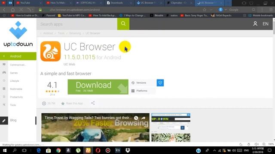Screen dimensions: 275x154
Task: Open Productivity category in sidebar
Action: pos(16,97)
